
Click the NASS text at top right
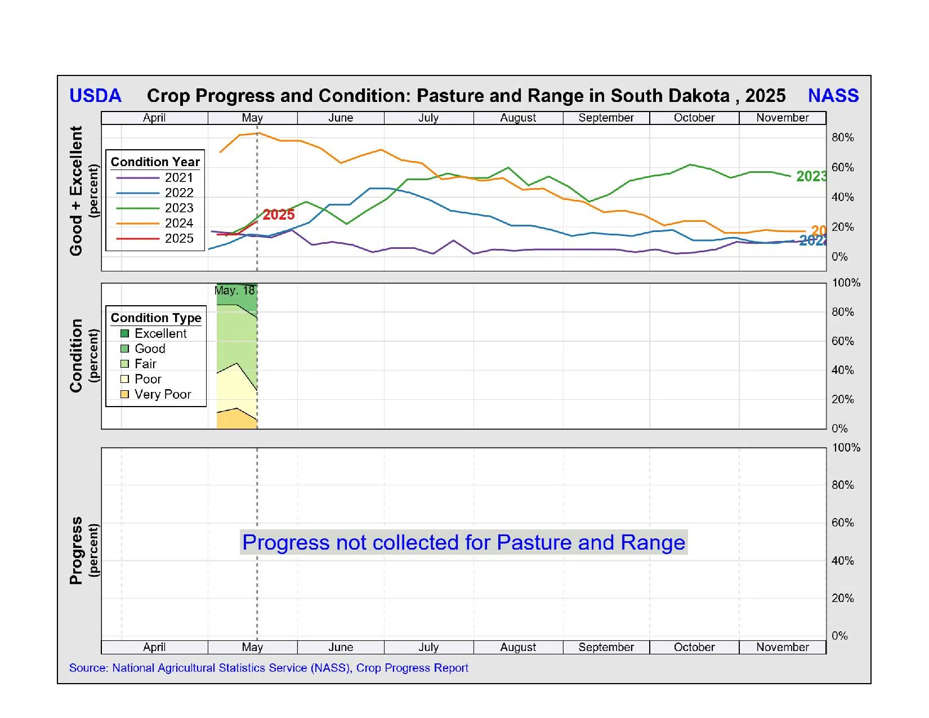(x=833, y=96)
